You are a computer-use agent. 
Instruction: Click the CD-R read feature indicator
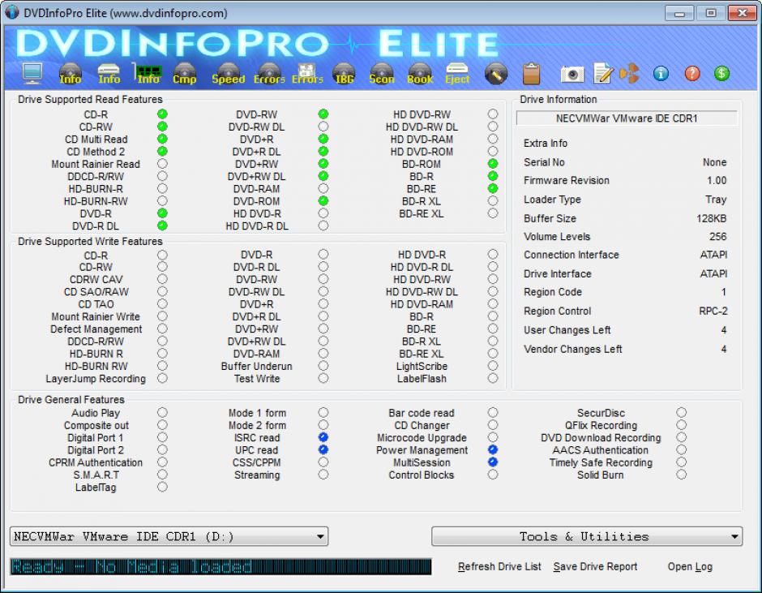162,114
